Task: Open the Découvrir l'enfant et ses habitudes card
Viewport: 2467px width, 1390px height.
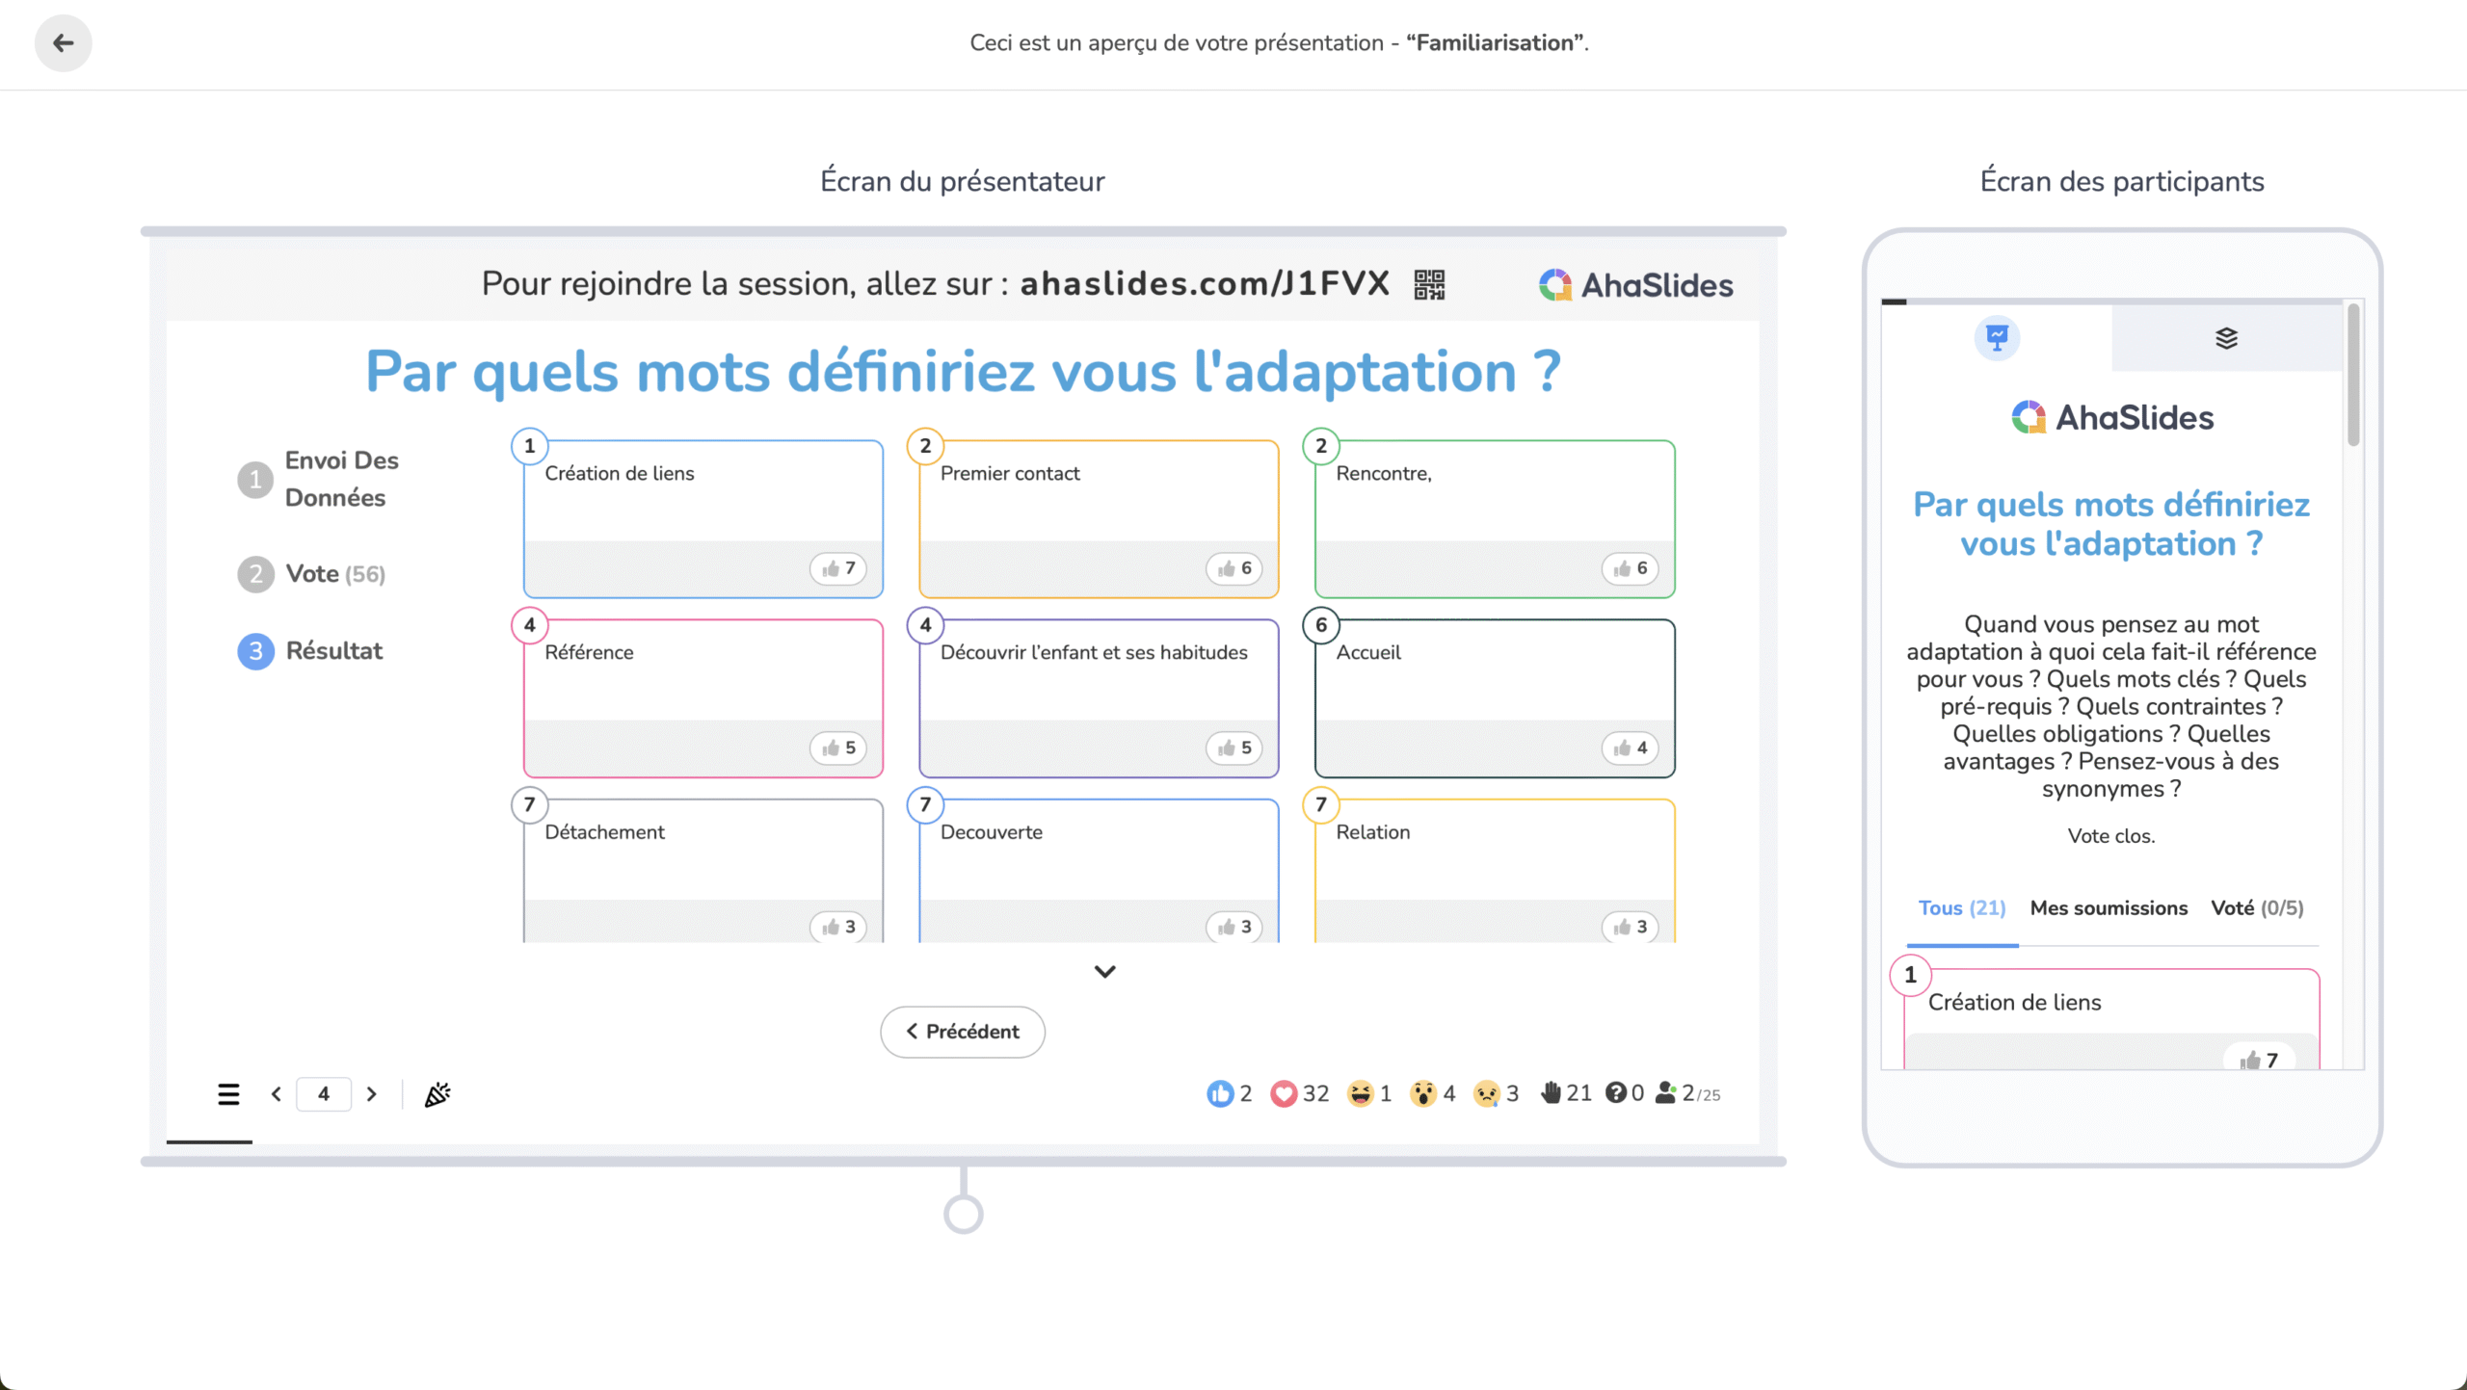Action: pos(1099,697)
